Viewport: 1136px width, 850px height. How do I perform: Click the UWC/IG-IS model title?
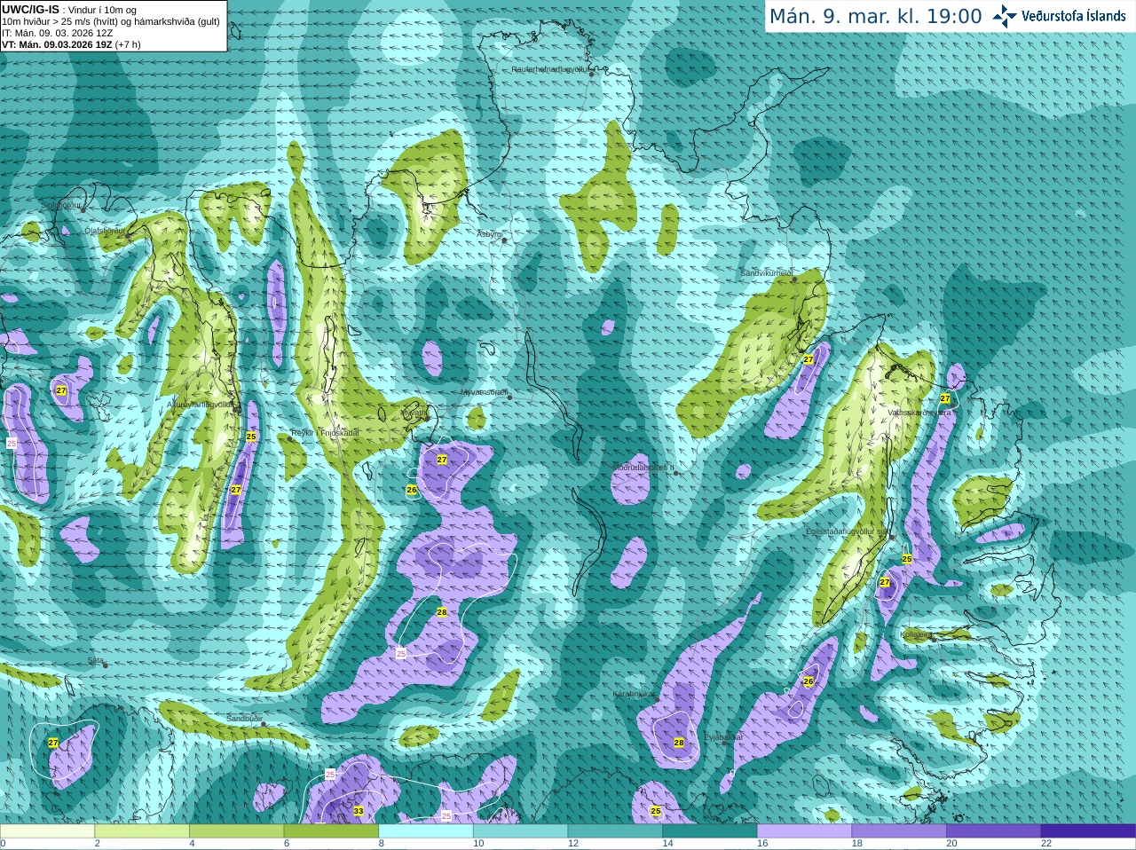tap(30, 10)
